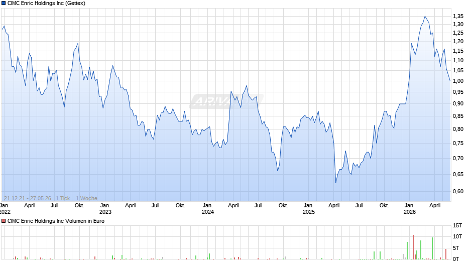Click the 'Juli' label between Jan. 2023 and Jan. 2024
The image size is (472, 264).
pyautogui.click(x=155, y=206)
